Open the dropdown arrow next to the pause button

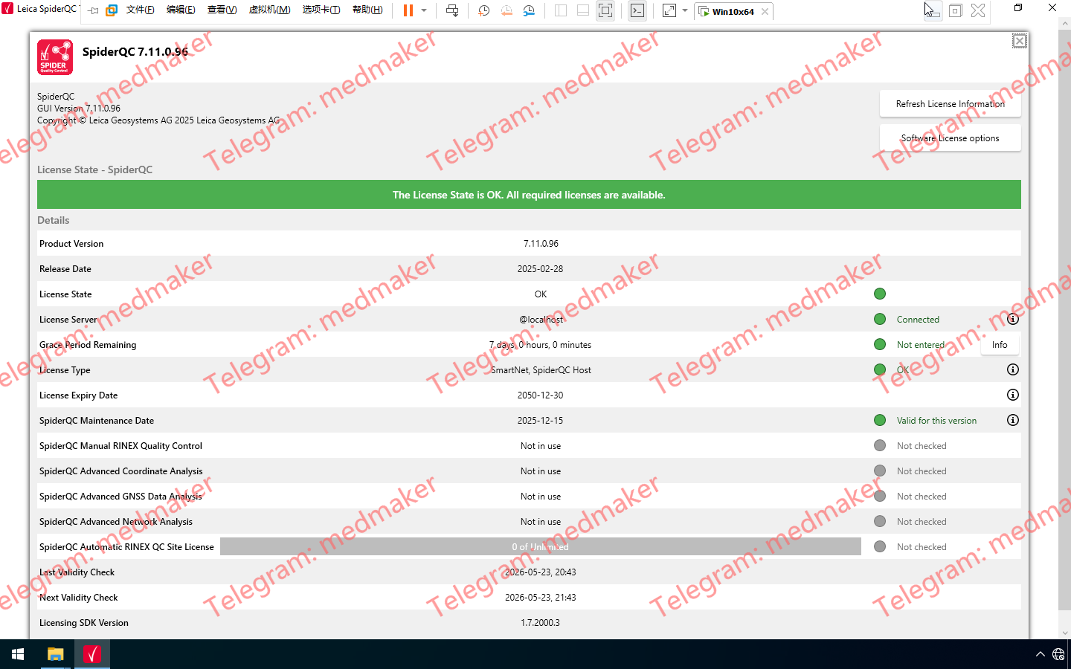coord(424,10)
